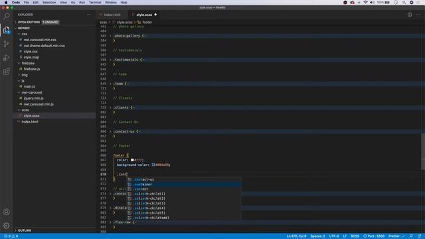The image size is (425, 239).
Task: Click the volume icon in menu bar
Action: 373,3
